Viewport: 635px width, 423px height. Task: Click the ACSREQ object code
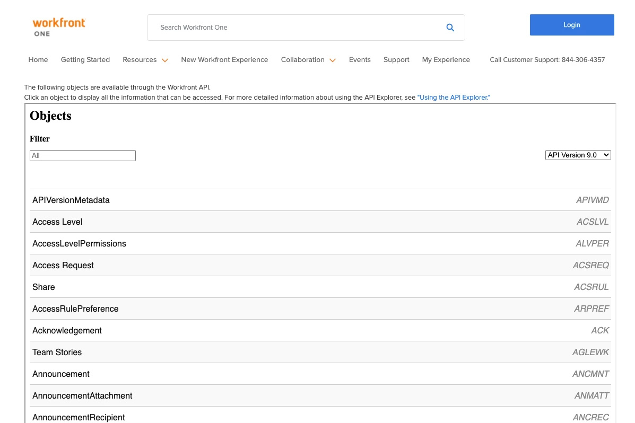591,265
